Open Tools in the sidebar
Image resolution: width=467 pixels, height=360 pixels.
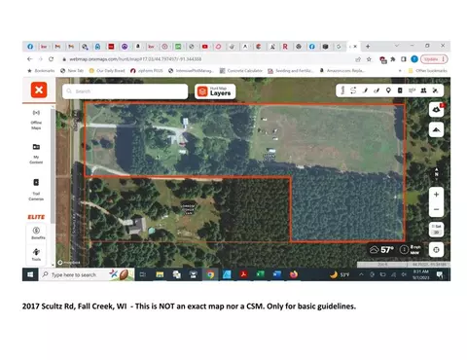click(x=36, y=255)
